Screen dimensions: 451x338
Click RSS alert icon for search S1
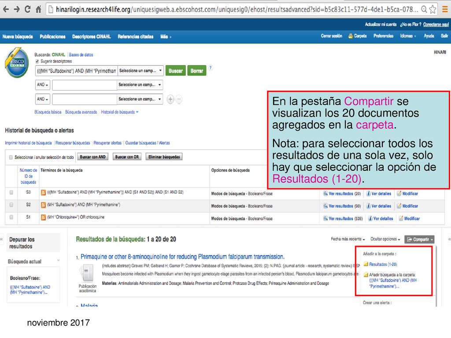tap(44, 217)
